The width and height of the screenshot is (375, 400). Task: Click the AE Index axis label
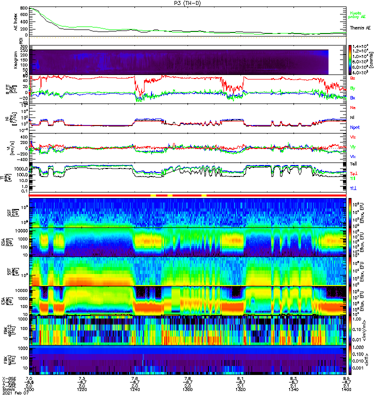pos(15,22)
